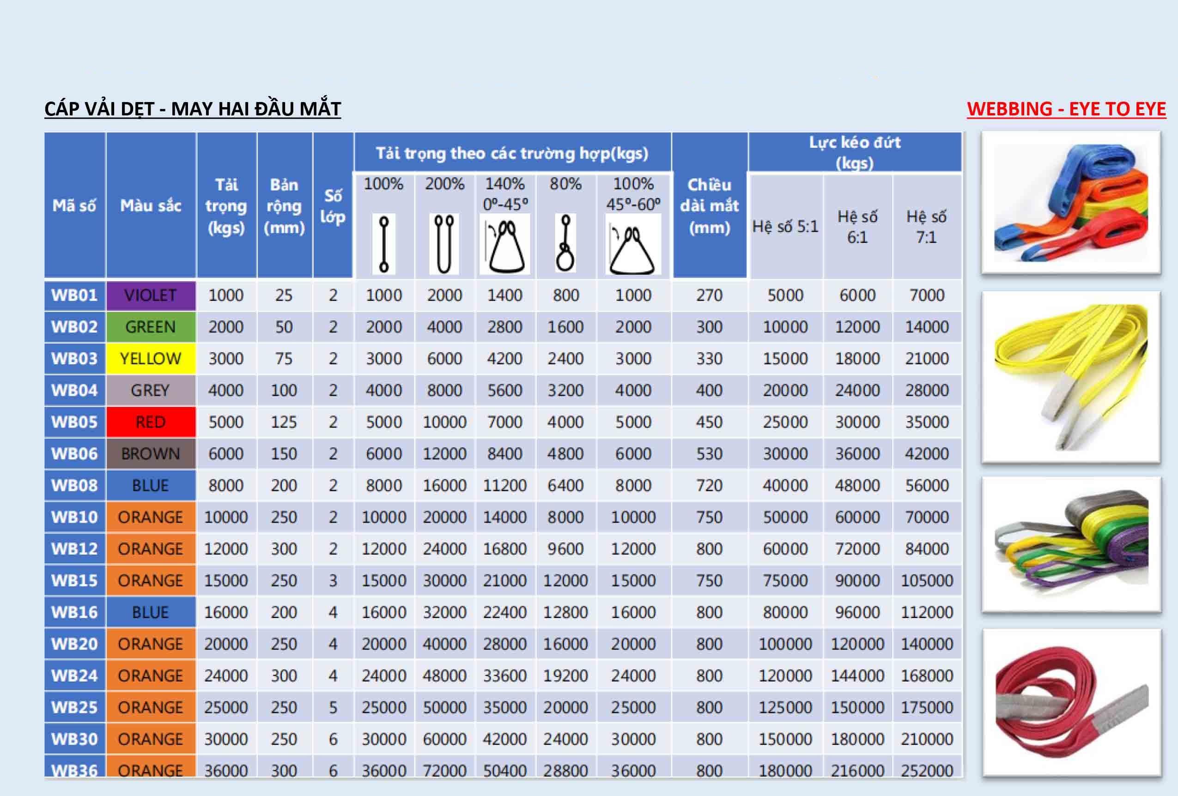Screen dimensions: 1178x796
Task: Click the red 'WEBBING - EYE TO EYE' title
Action: pos(1067,109)
